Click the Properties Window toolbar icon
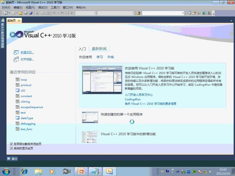235x176 pixels. click(194, 13)
